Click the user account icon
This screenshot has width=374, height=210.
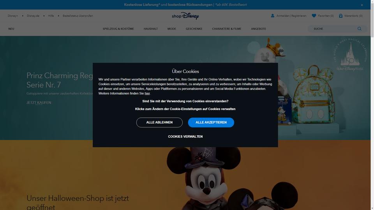pyautogui.click(x=272, y=16)
